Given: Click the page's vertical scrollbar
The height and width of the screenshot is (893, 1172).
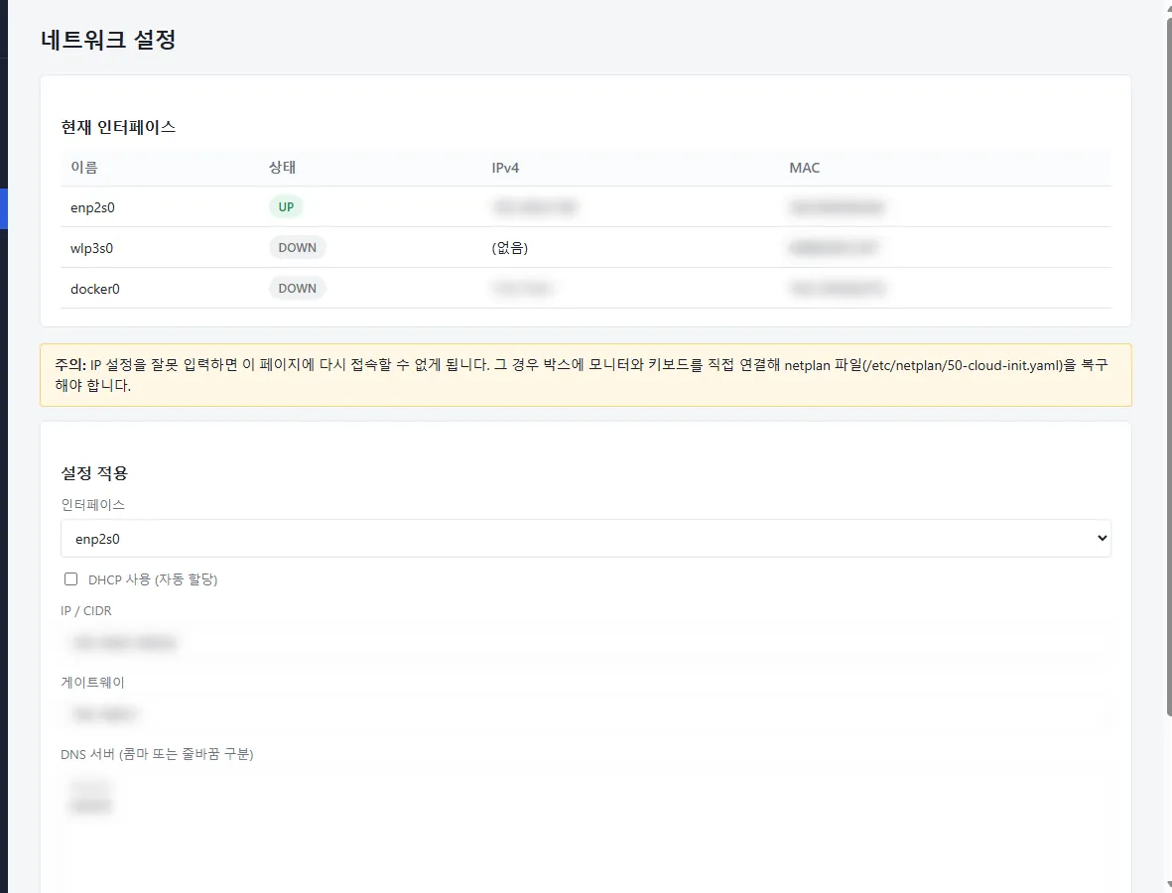Looking at the screenshot, I should pos(1167,366).
